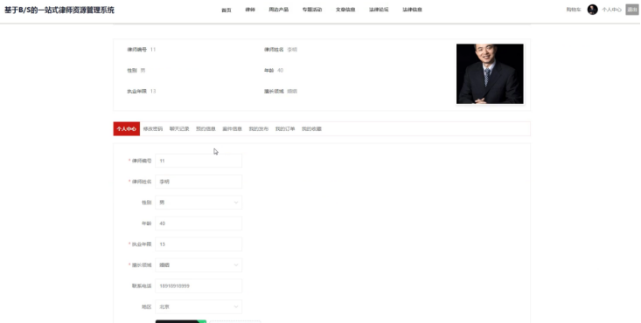Switch to the 我的收藏 tab
This screenshot has height=323, width=641.
coord(311,129)
